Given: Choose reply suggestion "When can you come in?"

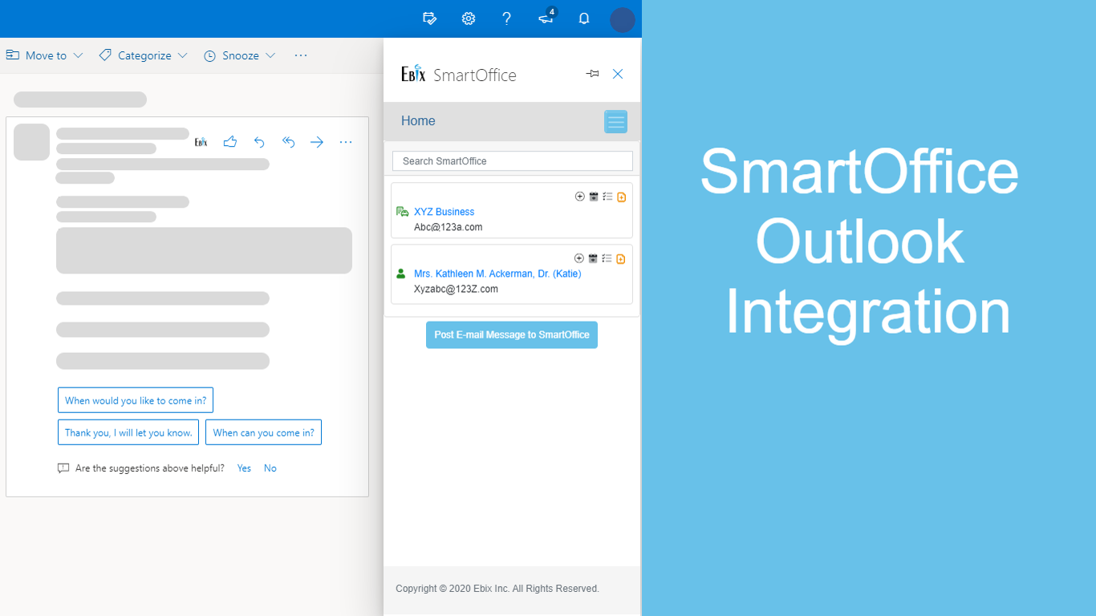Looking at the screenshot, I should click(x=263, y=432).
